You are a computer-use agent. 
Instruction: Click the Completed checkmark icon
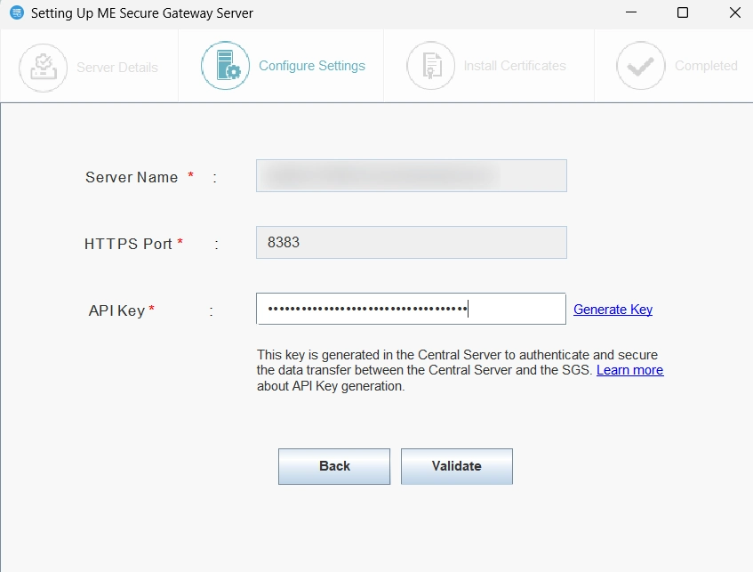(x=639, y=66)
